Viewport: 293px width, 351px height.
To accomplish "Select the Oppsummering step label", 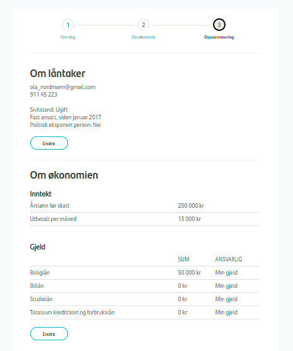I will click(x=219, y=37).
